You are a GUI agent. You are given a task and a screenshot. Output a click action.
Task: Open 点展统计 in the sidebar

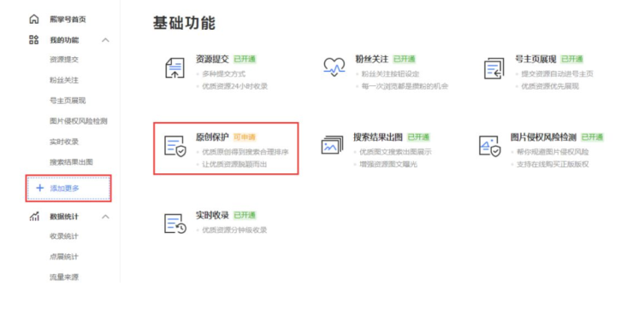tap(64, 257)
